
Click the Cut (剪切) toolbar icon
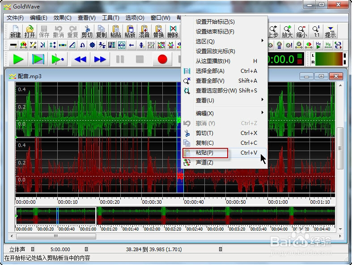87,31
